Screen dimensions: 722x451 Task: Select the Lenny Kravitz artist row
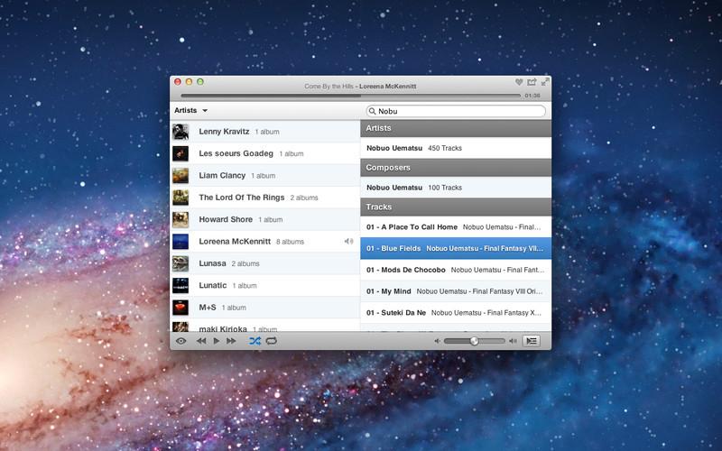pos(264,132)
